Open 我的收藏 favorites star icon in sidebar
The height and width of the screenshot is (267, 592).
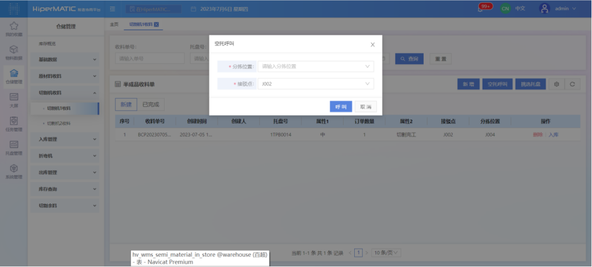pyautogui.click(x=14, y=26)
